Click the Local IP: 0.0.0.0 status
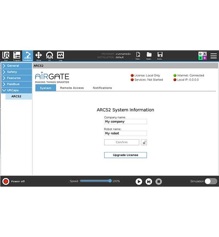Image resolution: width=219 pixels, height=237 pixels. 186,79
